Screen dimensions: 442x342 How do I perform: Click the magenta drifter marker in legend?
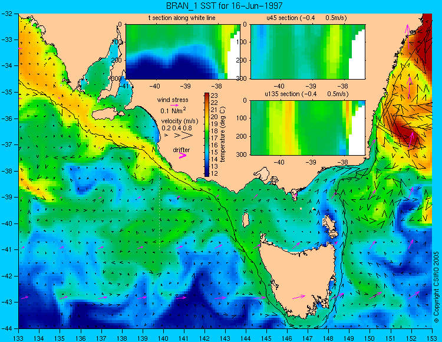point(182,155)
